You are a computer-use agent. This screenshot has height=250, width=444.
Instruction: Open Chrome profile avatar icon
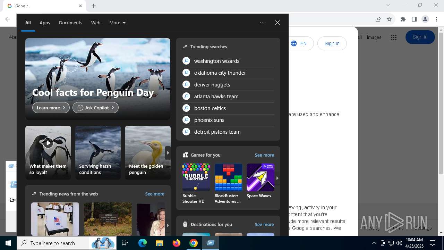click(x=425, y=19)
